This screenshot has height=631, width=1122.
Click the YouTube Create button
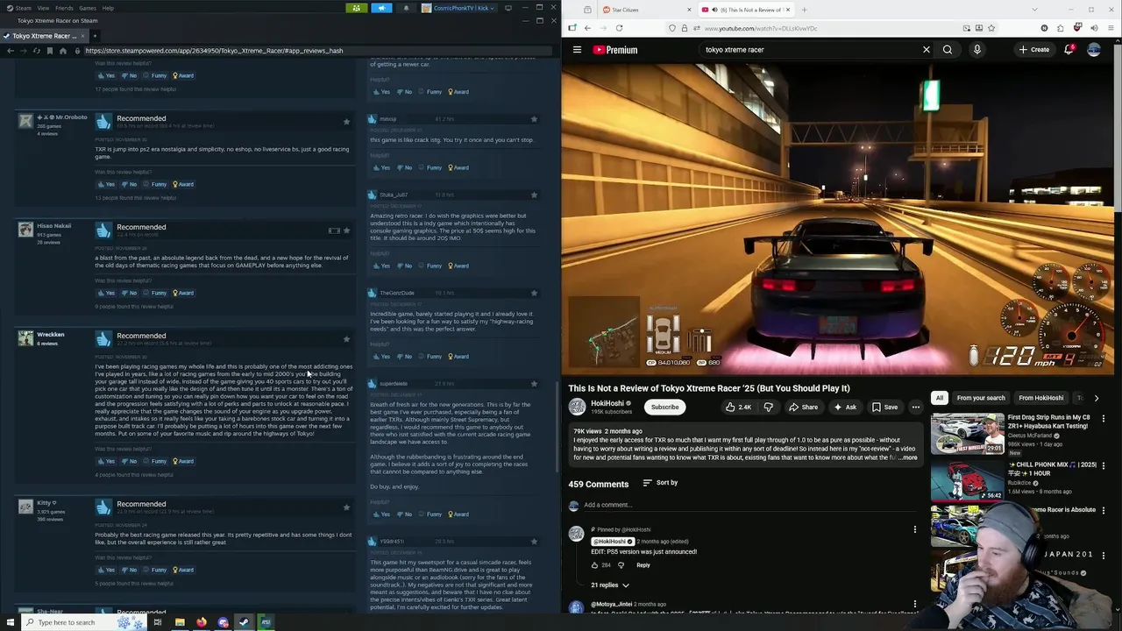point(1034,50)
